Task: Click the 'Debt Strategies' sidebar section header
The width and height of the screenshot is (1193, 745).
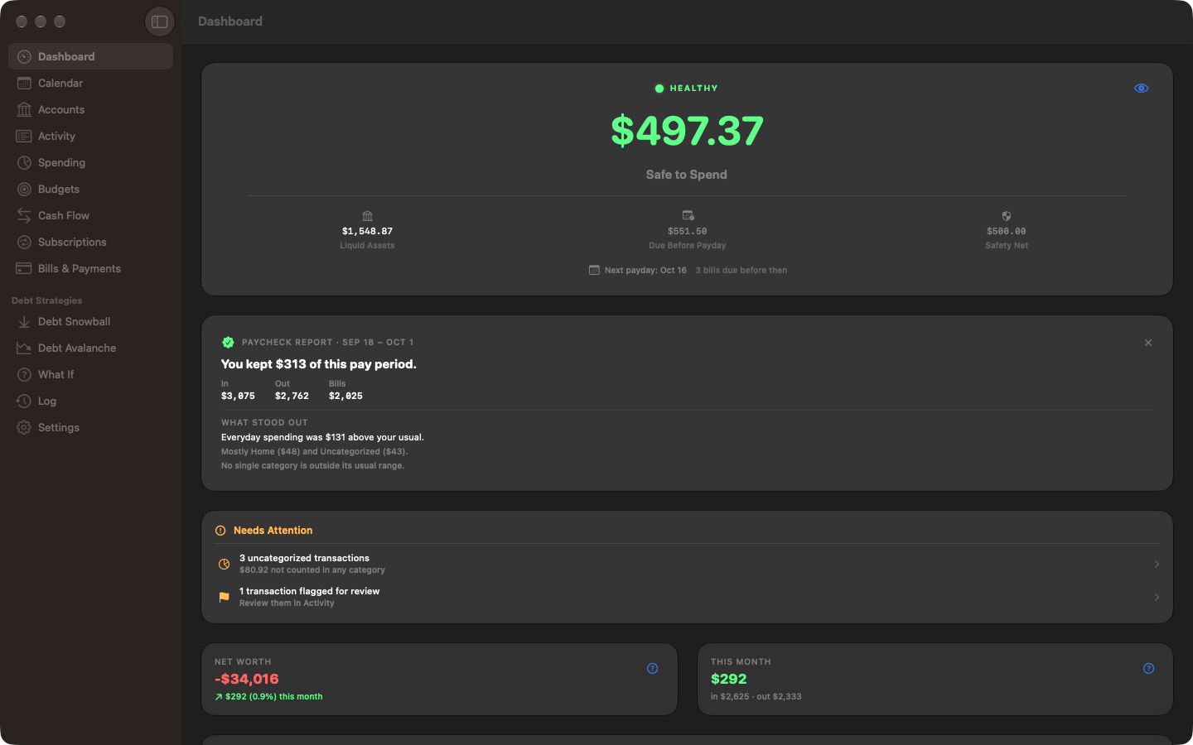Action: tap(47, 300)
